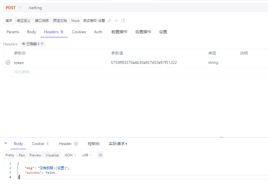The image size is (268, 189).
Task: Open the response Header 12 tab
Action: pyautogui.click(x=68, y=144)
